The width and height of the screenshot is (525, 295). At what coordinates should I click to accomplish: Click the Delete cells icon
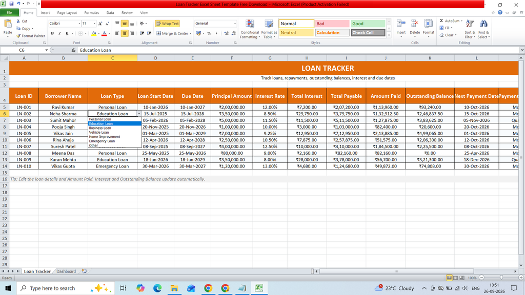(414, 24)
